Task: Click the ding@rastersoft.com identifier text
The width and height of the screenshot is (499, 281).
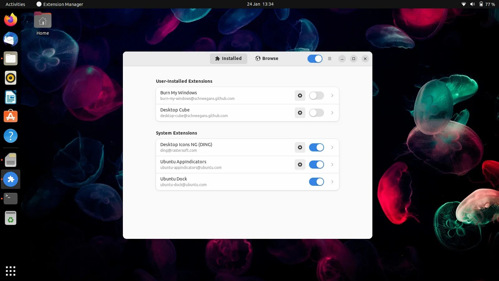Action: click(x=179, y=150)
